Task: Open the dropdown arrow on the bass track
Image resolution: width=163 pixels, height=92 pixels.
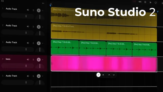Action: click(x=43, y=60)
